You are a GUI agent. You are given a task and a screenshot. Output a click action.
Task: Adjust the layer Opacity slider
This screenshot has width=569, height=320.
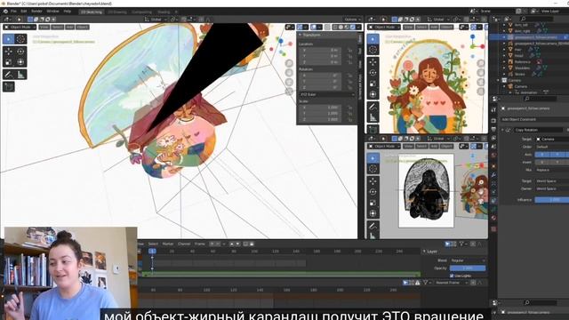pos(468,268)
